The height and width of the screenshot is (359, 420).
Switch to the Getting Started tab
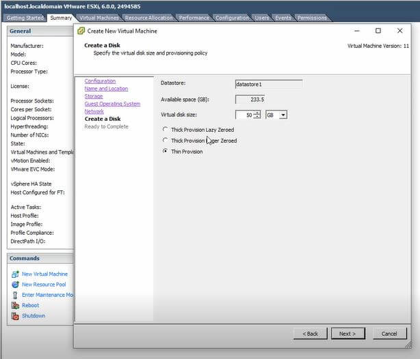pos(25,18)
